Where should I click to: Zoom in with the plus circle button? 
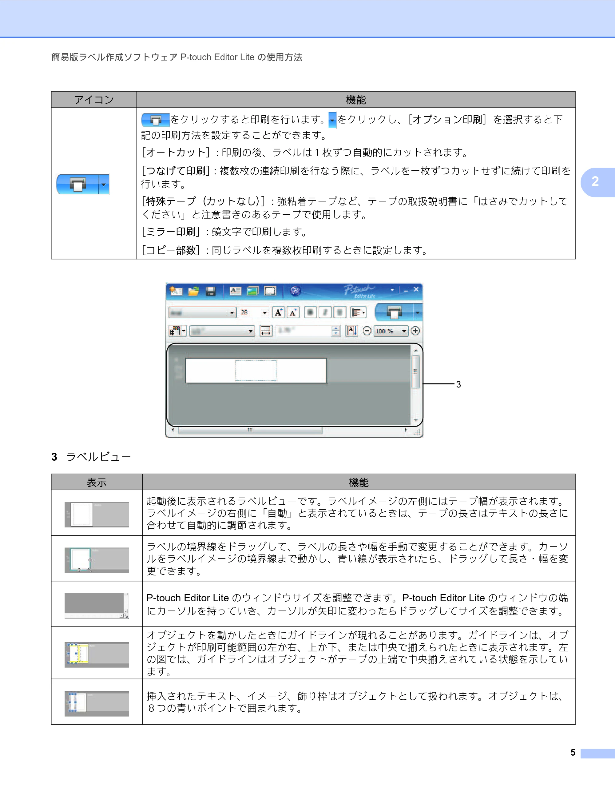click(x=415, y=331)
